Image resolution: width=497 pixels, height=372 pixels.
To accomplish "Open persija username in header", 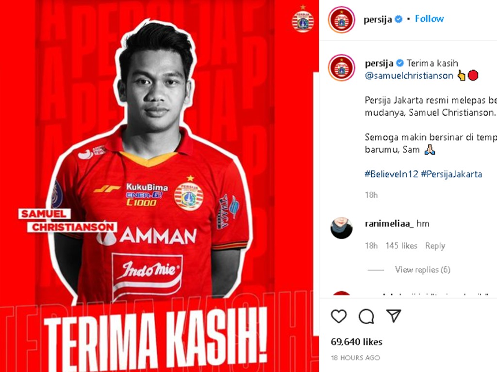I will 378,19.
